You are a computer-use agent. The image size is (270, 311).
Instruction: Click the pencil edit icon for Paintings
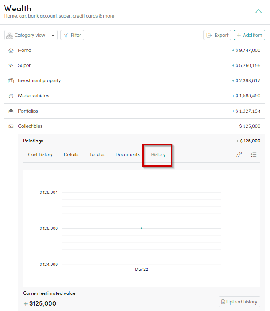point(239,154)
